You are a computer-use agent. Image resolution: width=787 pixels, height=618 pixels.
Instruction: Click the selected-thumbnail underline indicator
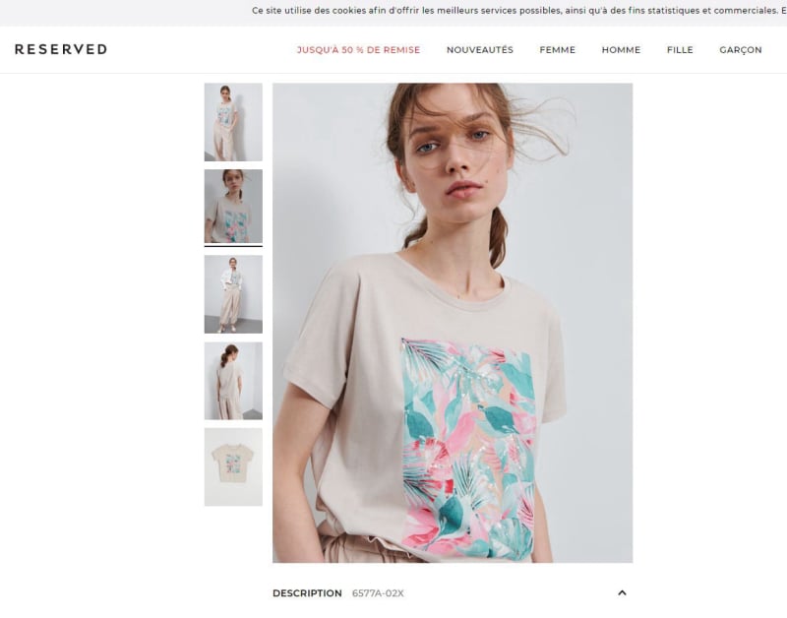233,246
